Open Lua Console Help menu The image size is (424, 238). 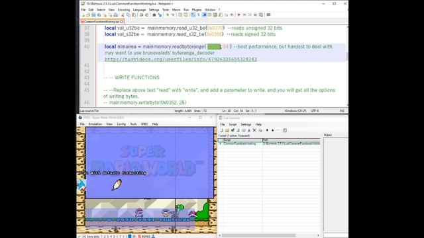coord(258,124)
